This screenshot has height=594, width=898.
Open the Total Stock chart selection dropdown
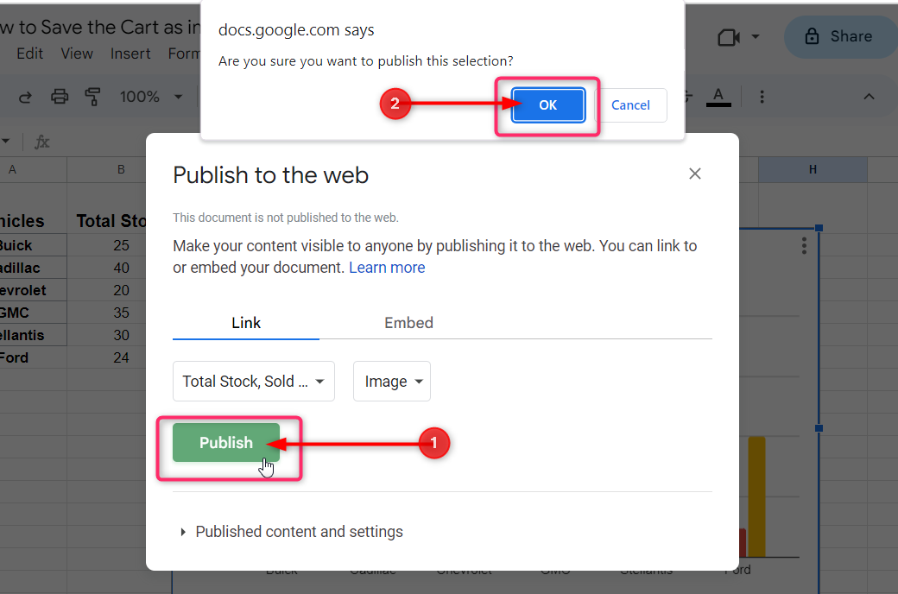253,382
